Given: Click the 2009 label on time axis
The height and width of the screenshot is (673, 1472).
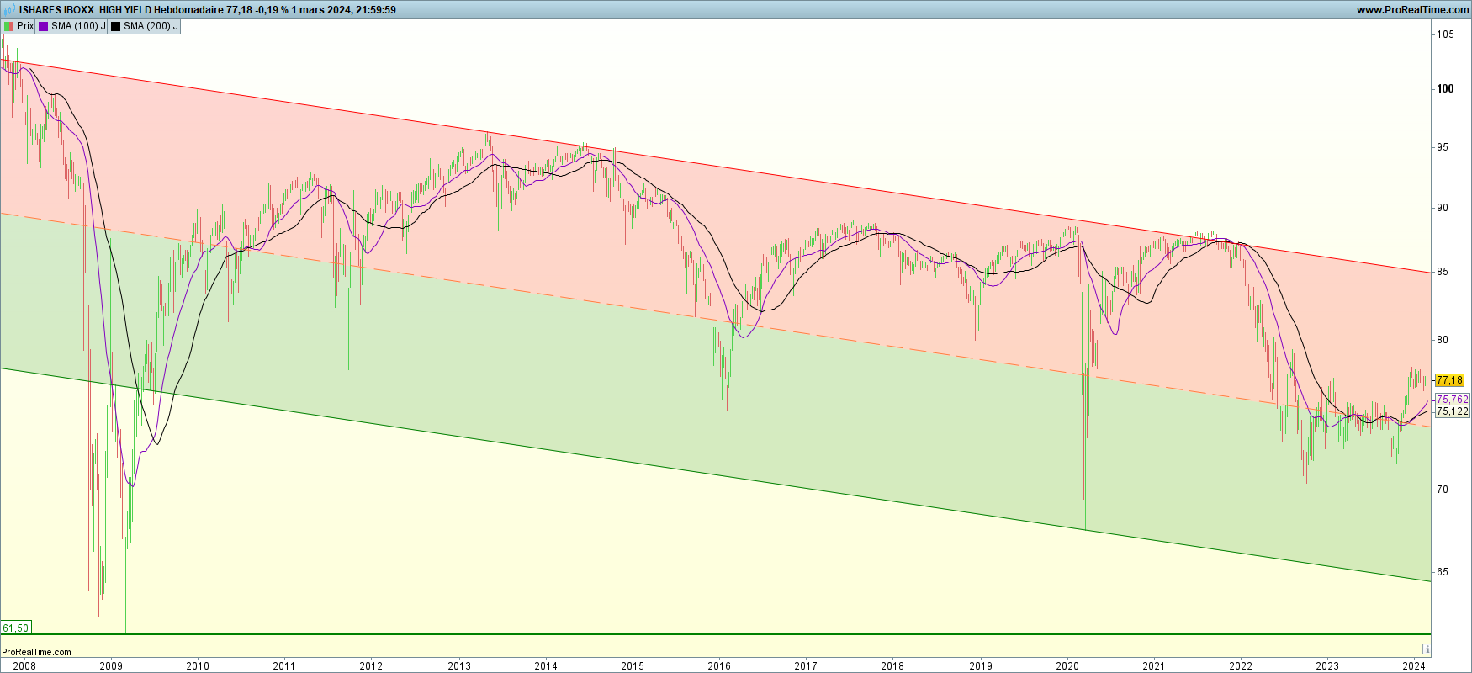Looking at the screenshot, I should tap(111, 665).
